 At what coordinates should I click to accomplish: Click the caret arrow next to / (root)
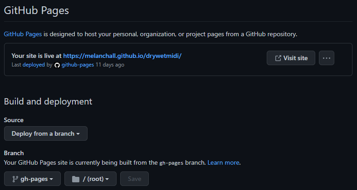click(x=107, y=179)
